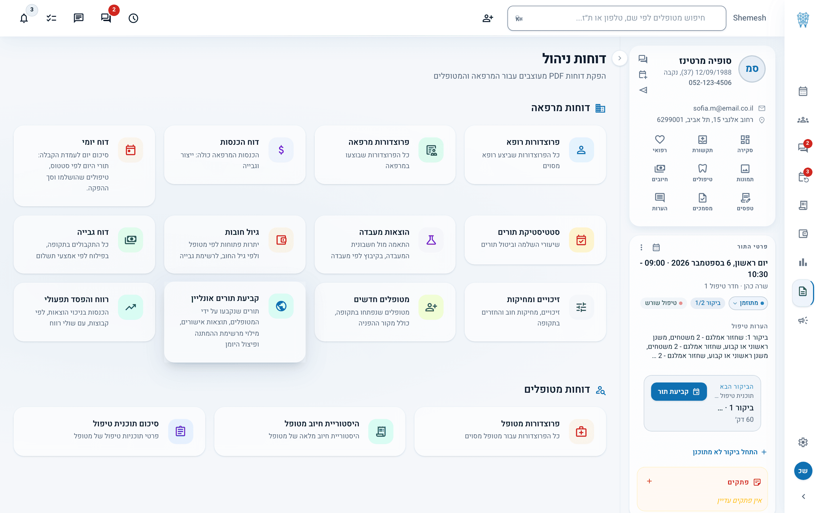
Task: Open the מטופלים חדשים report card
Action: [385, 312]
